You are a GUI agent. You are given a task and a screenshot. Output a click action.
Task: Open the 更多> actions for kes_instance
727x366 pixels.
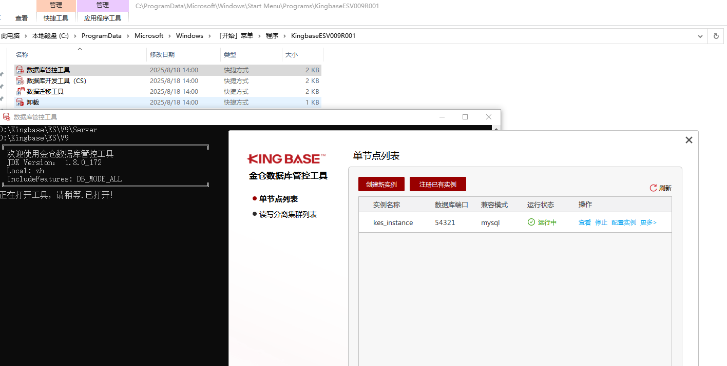pyautogui.click(x=648, y=222)
